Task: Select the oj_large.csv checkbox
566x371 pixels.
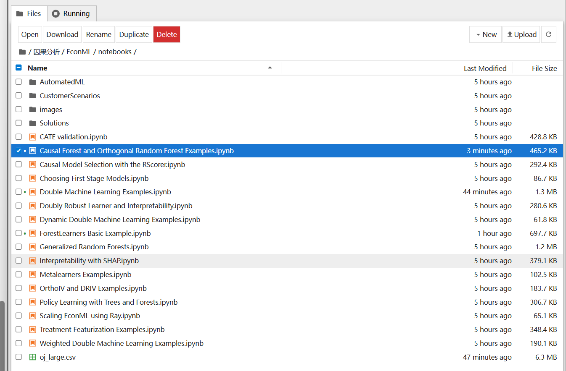Action: [x=19, y=357]
